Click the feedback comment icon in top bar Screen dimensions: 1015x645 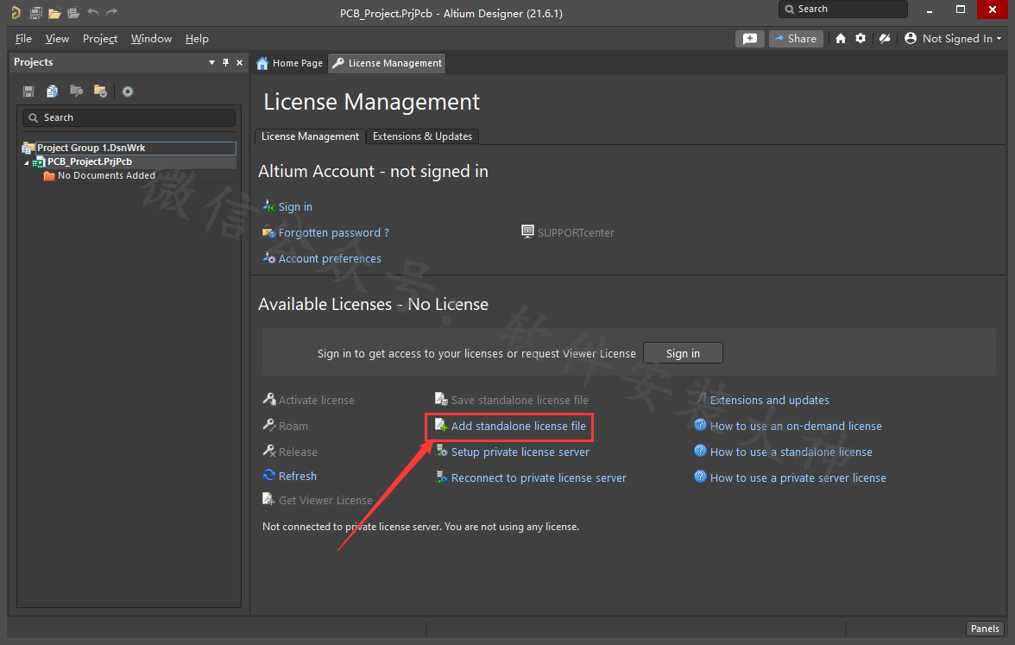749,39
